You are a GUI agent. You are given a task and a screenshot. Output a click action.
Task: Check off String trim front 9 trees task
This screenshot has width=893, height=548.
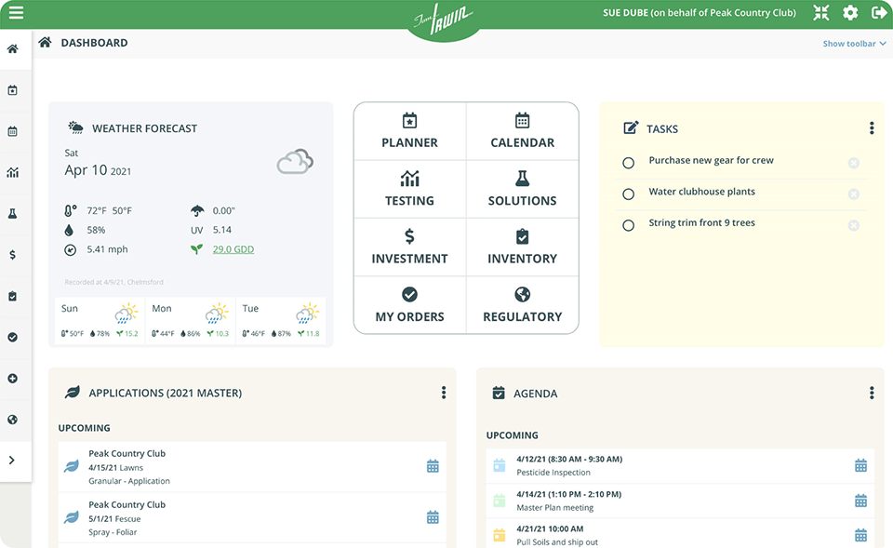628,225
